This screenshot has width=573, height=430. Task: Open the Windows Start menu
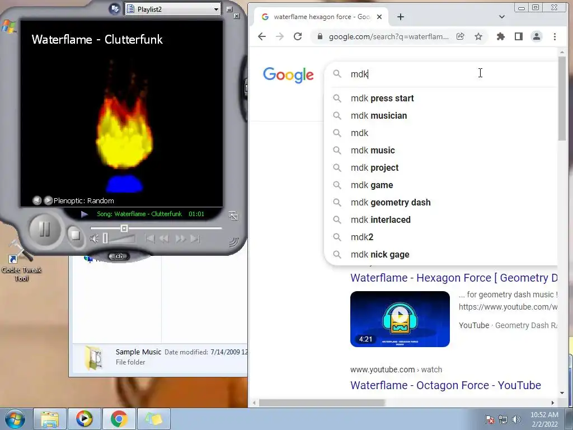click(x=15, y=419)
